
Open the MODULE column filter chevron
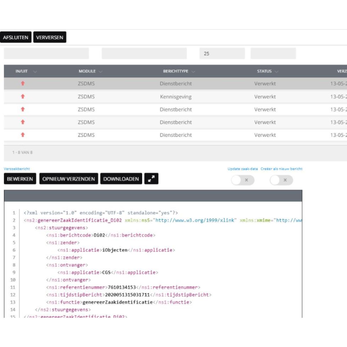point(100,71)
